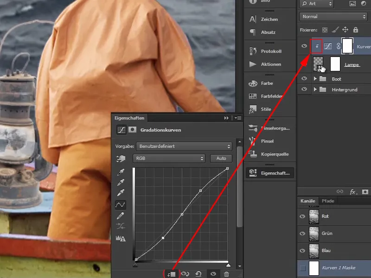Image resolution: width=371 pixels, height=278 pixels.
Task: Open the Art layer filter dropdown
Action: coord(317,4)
